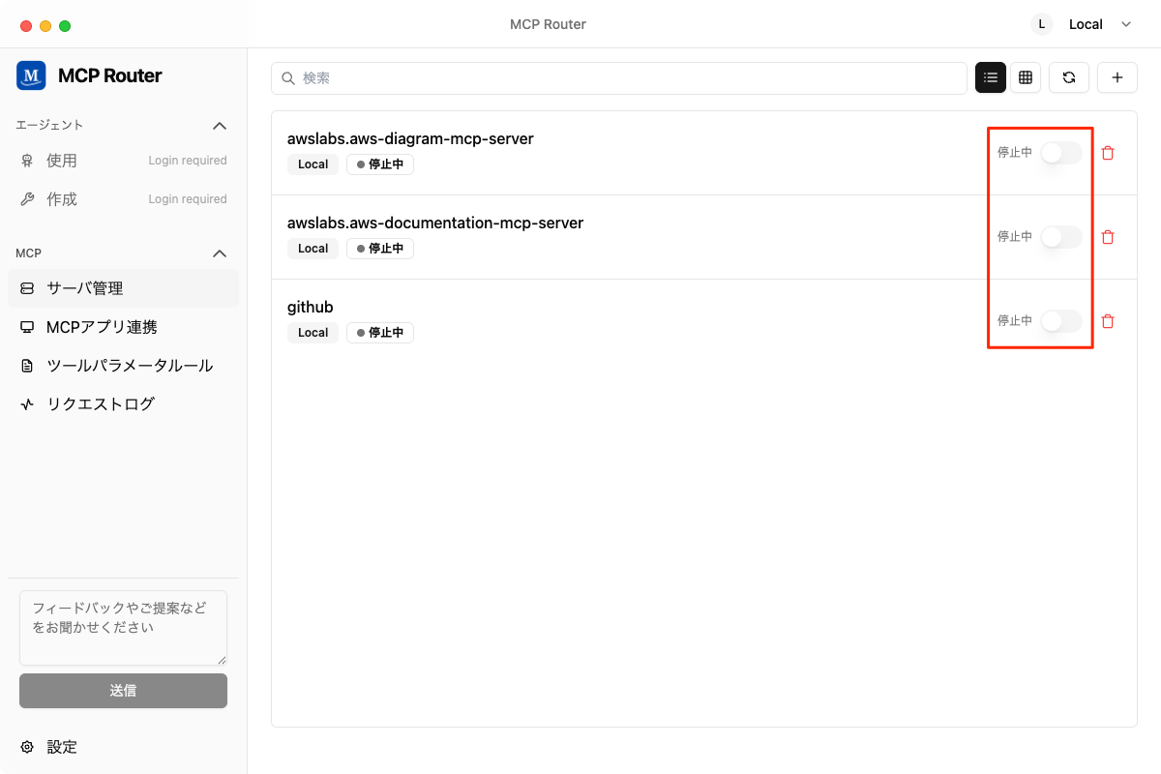Turn on the github server
The width and height of the screenshot is (1161, 774).
point(1061,321)
